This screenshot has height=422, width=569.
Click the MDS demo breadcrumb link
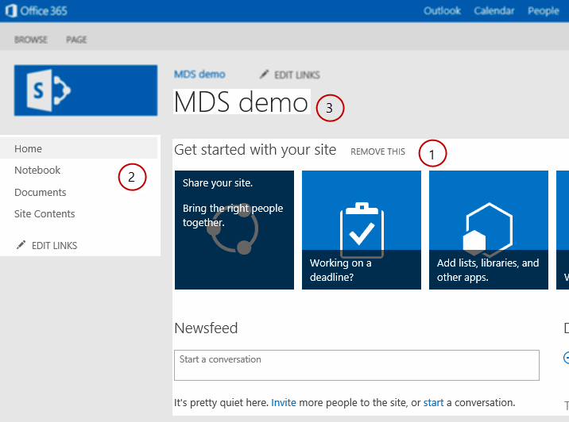tap(199, 75)
